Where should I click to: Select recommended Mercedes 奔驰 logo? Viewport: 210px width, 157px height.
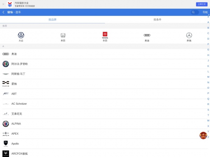[x=189, y=35]
